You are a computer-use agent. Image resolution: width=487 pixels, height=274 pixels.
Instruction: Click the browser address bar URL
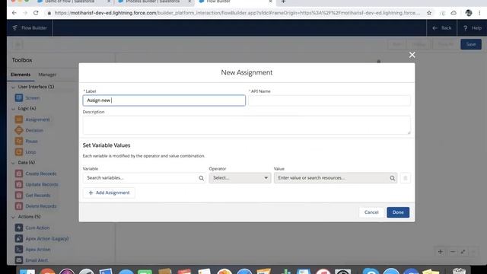pyautogui.click(x=237, y=13)
